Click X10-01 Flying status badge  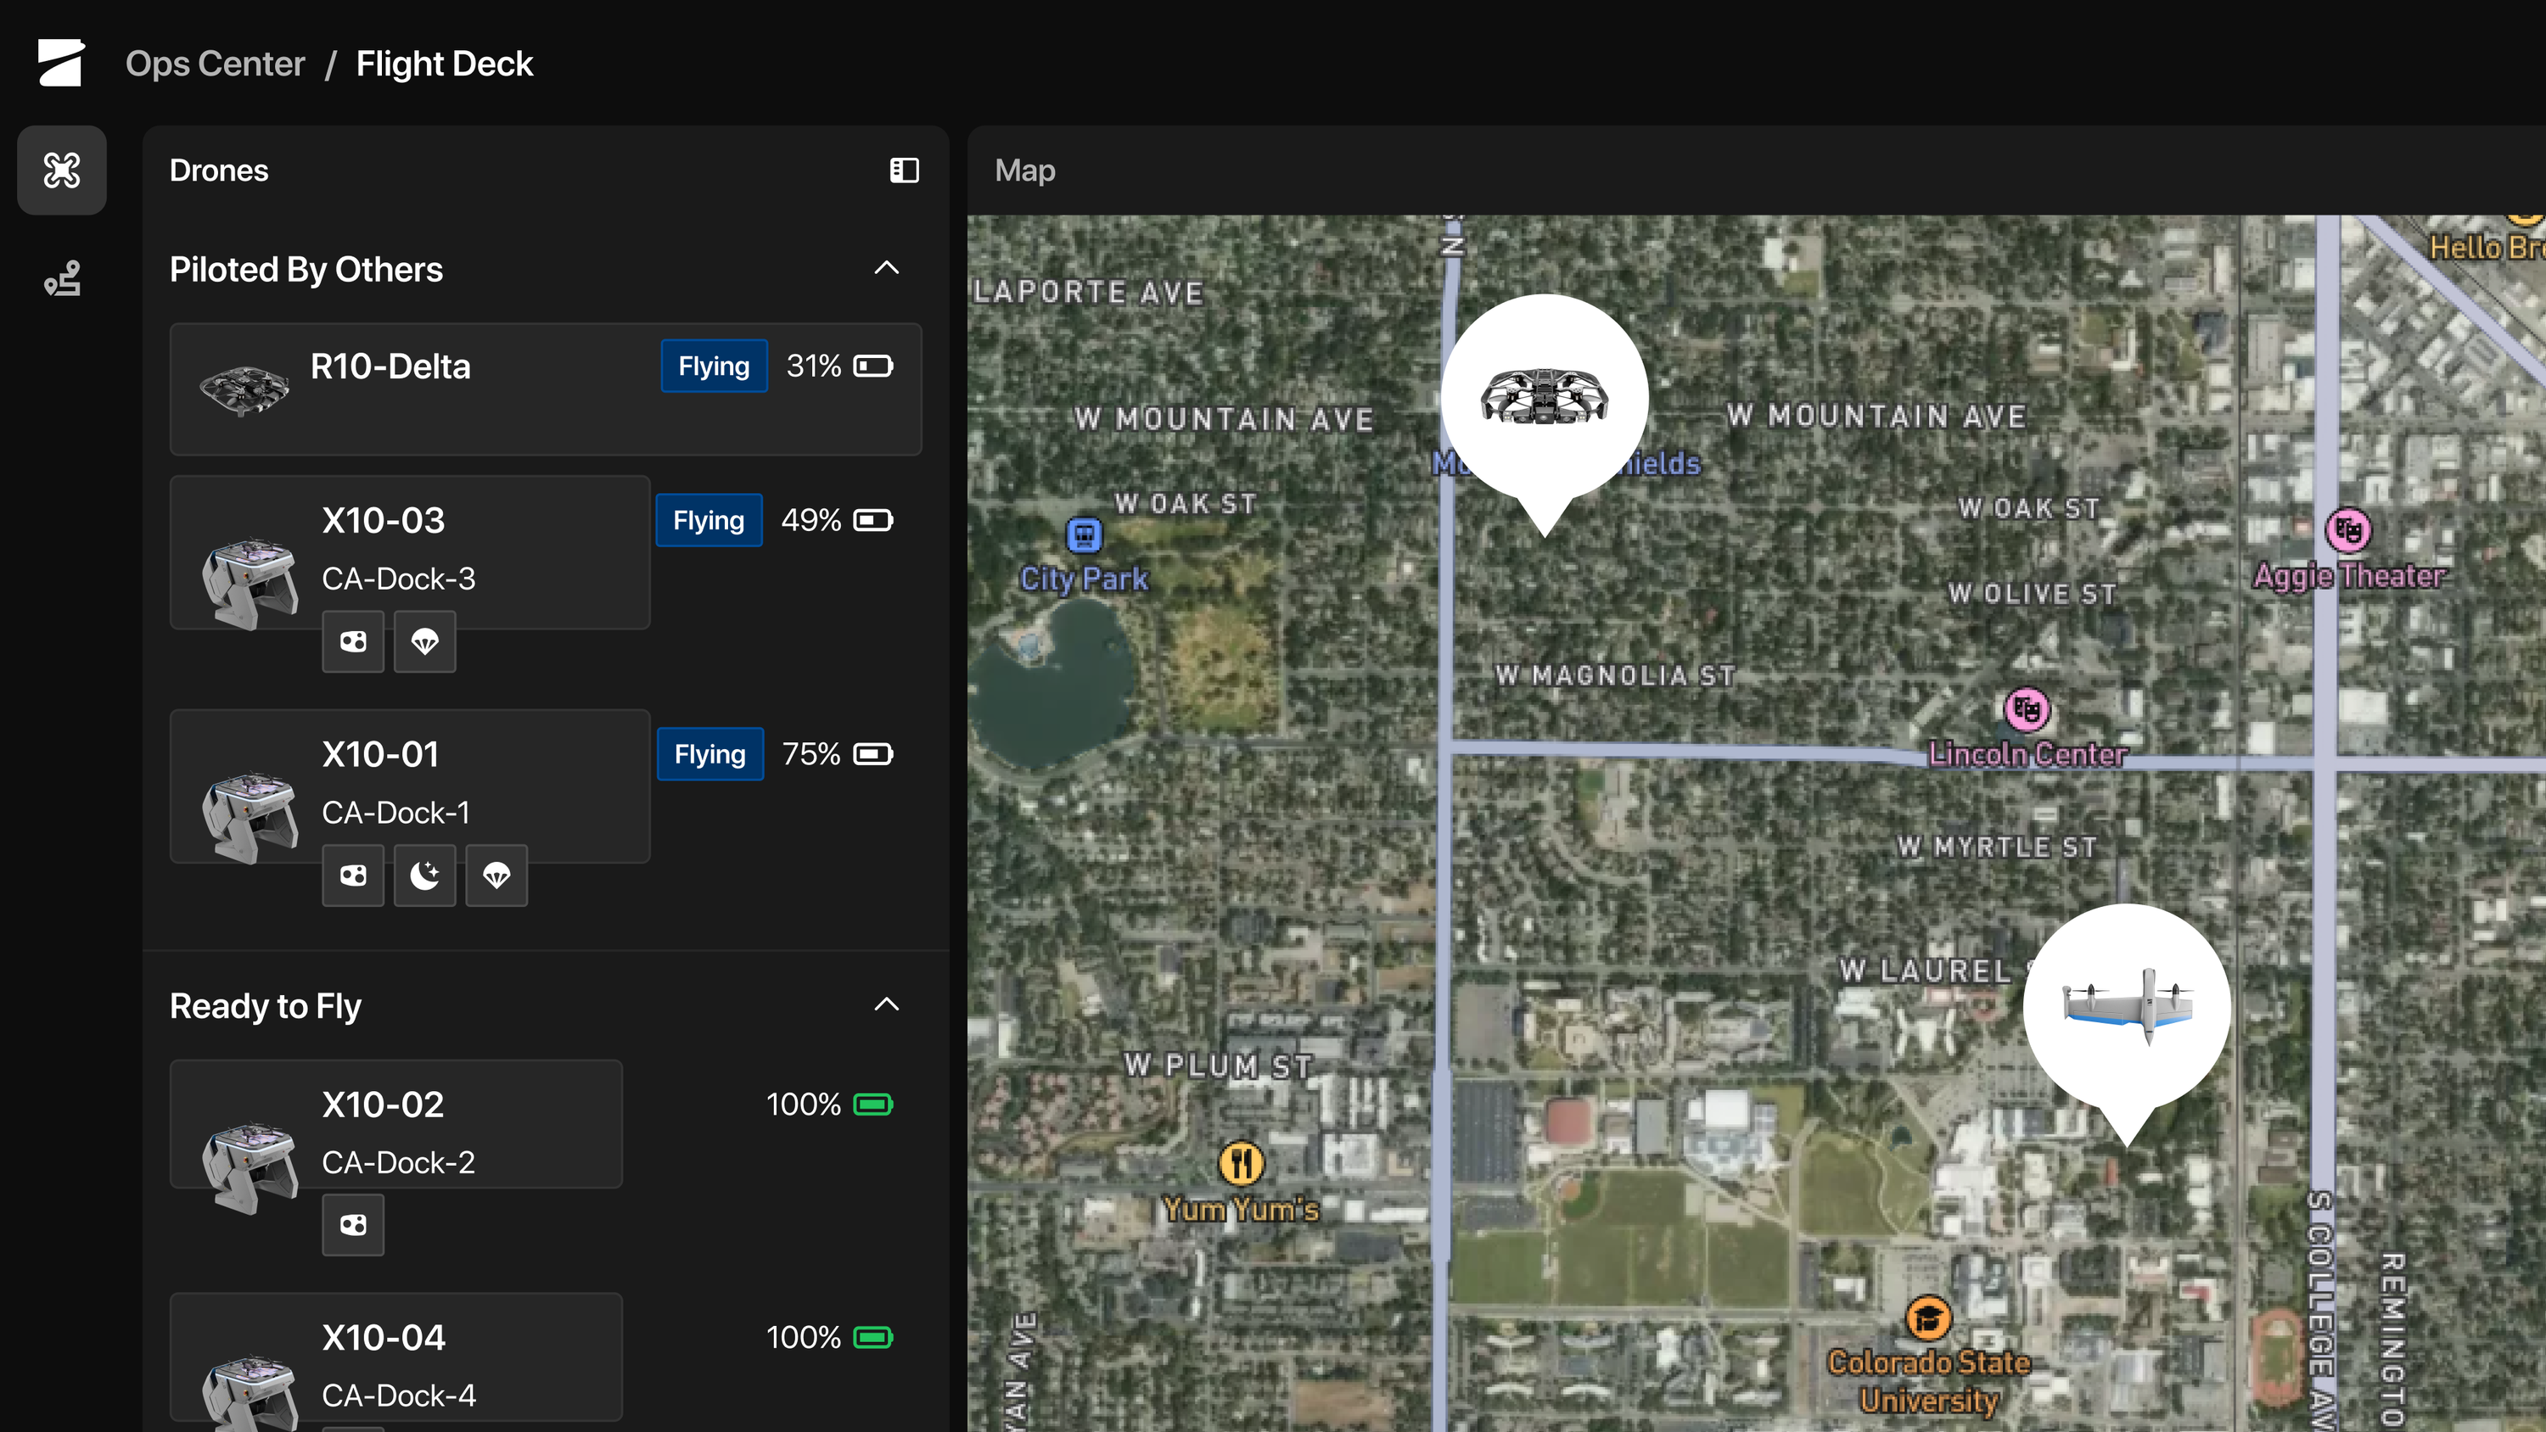click(709, 754)
